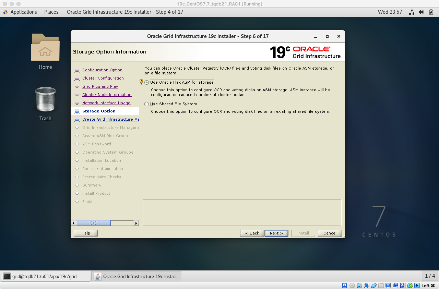Click the Java icon in taskbar
439x289 pixels.
(x=98, y=276)
